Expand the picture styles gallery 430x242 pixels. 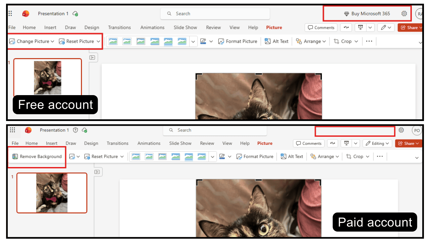click(193, 41)
